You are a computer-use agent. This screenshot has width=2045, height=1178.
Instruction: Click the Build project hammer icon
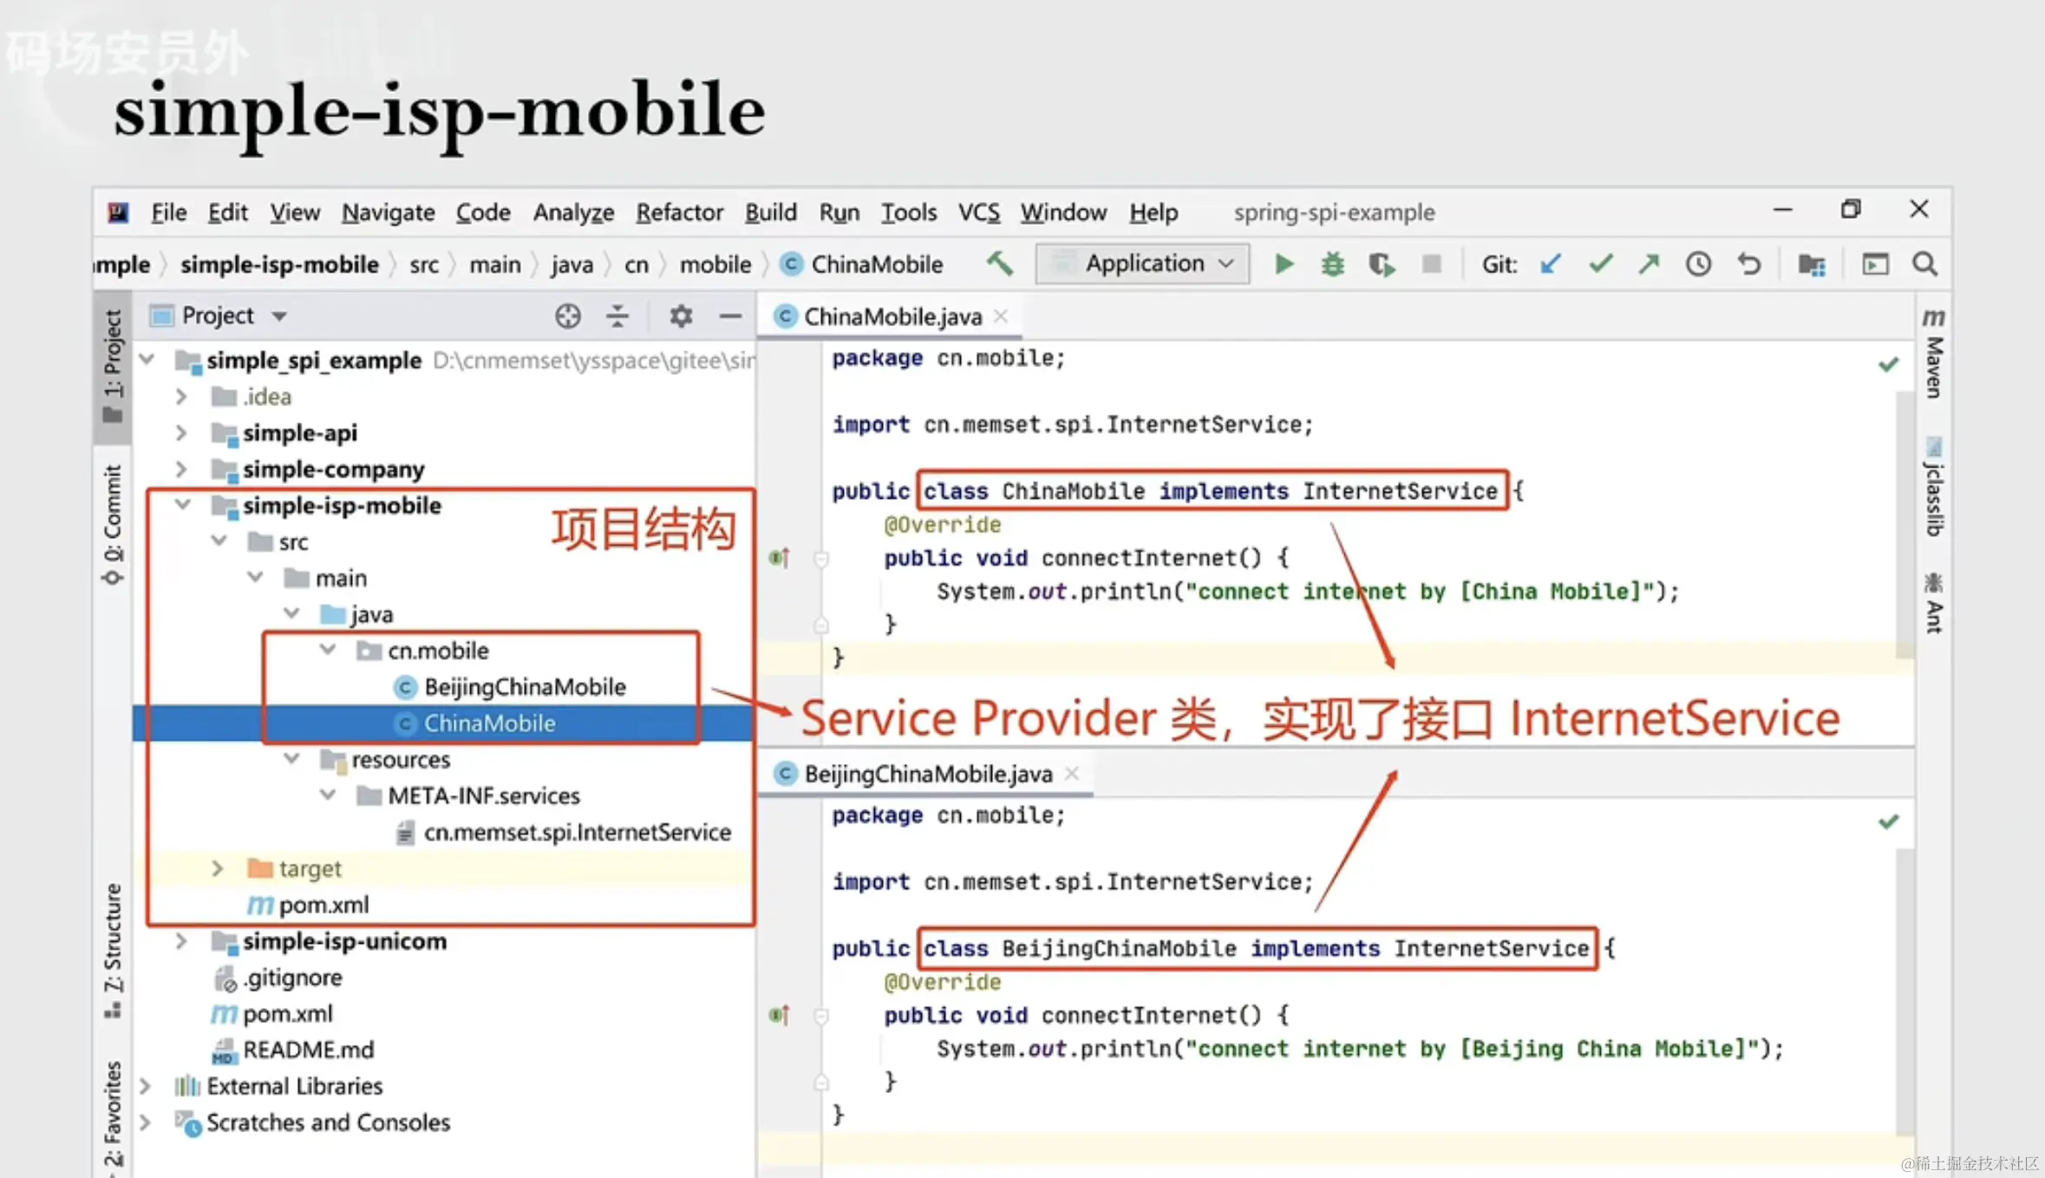pos(999,264)
